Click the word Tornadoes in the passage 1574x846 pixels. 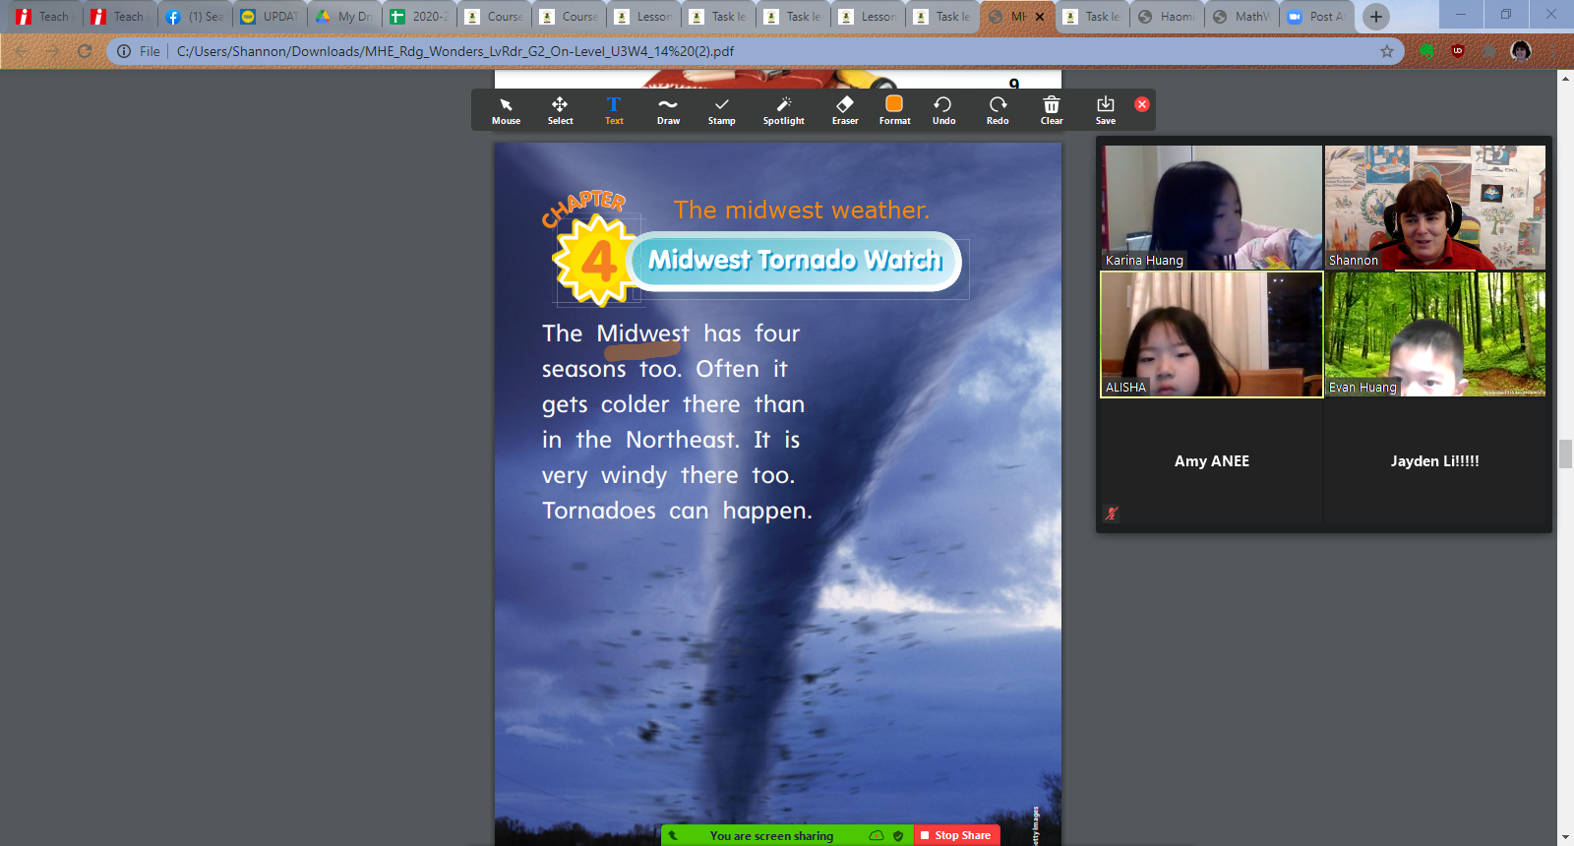pos(599,511)
